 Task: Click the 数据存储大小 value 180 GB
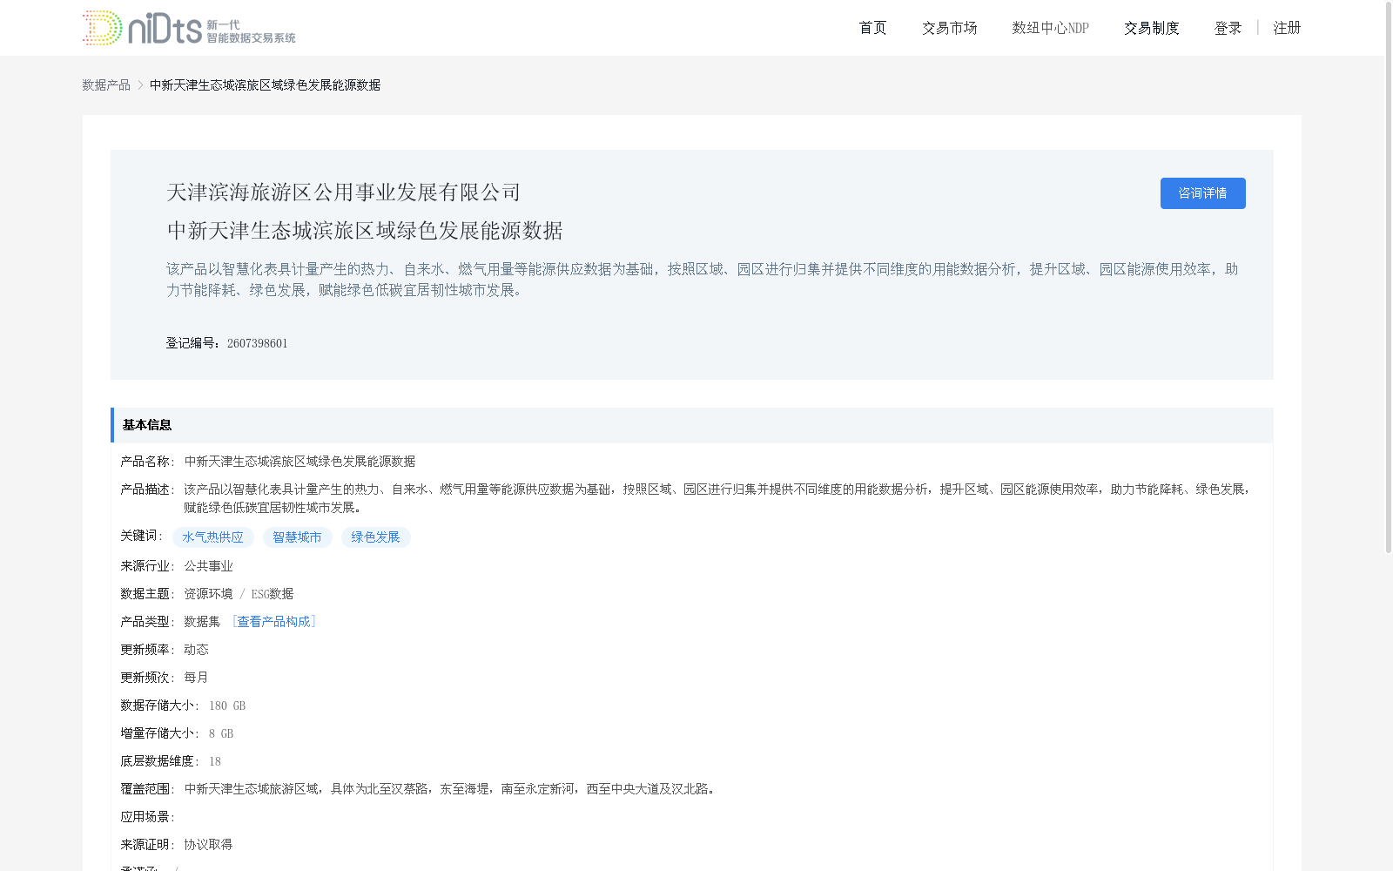(227, 706)
